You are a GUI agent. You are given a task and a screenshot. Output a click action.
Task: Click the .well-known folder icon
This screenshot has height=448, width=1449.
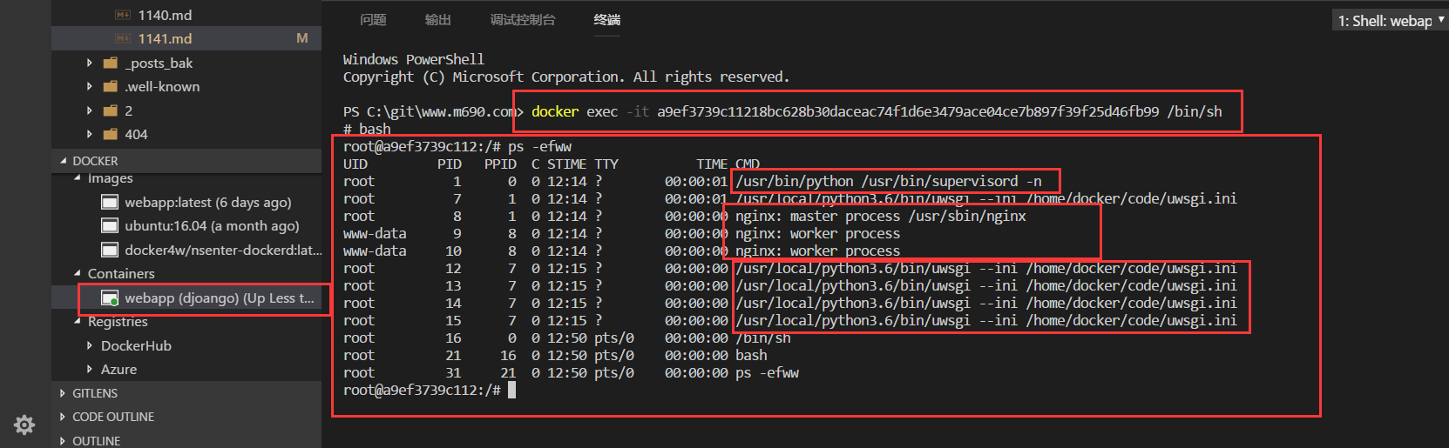[111, 86]
